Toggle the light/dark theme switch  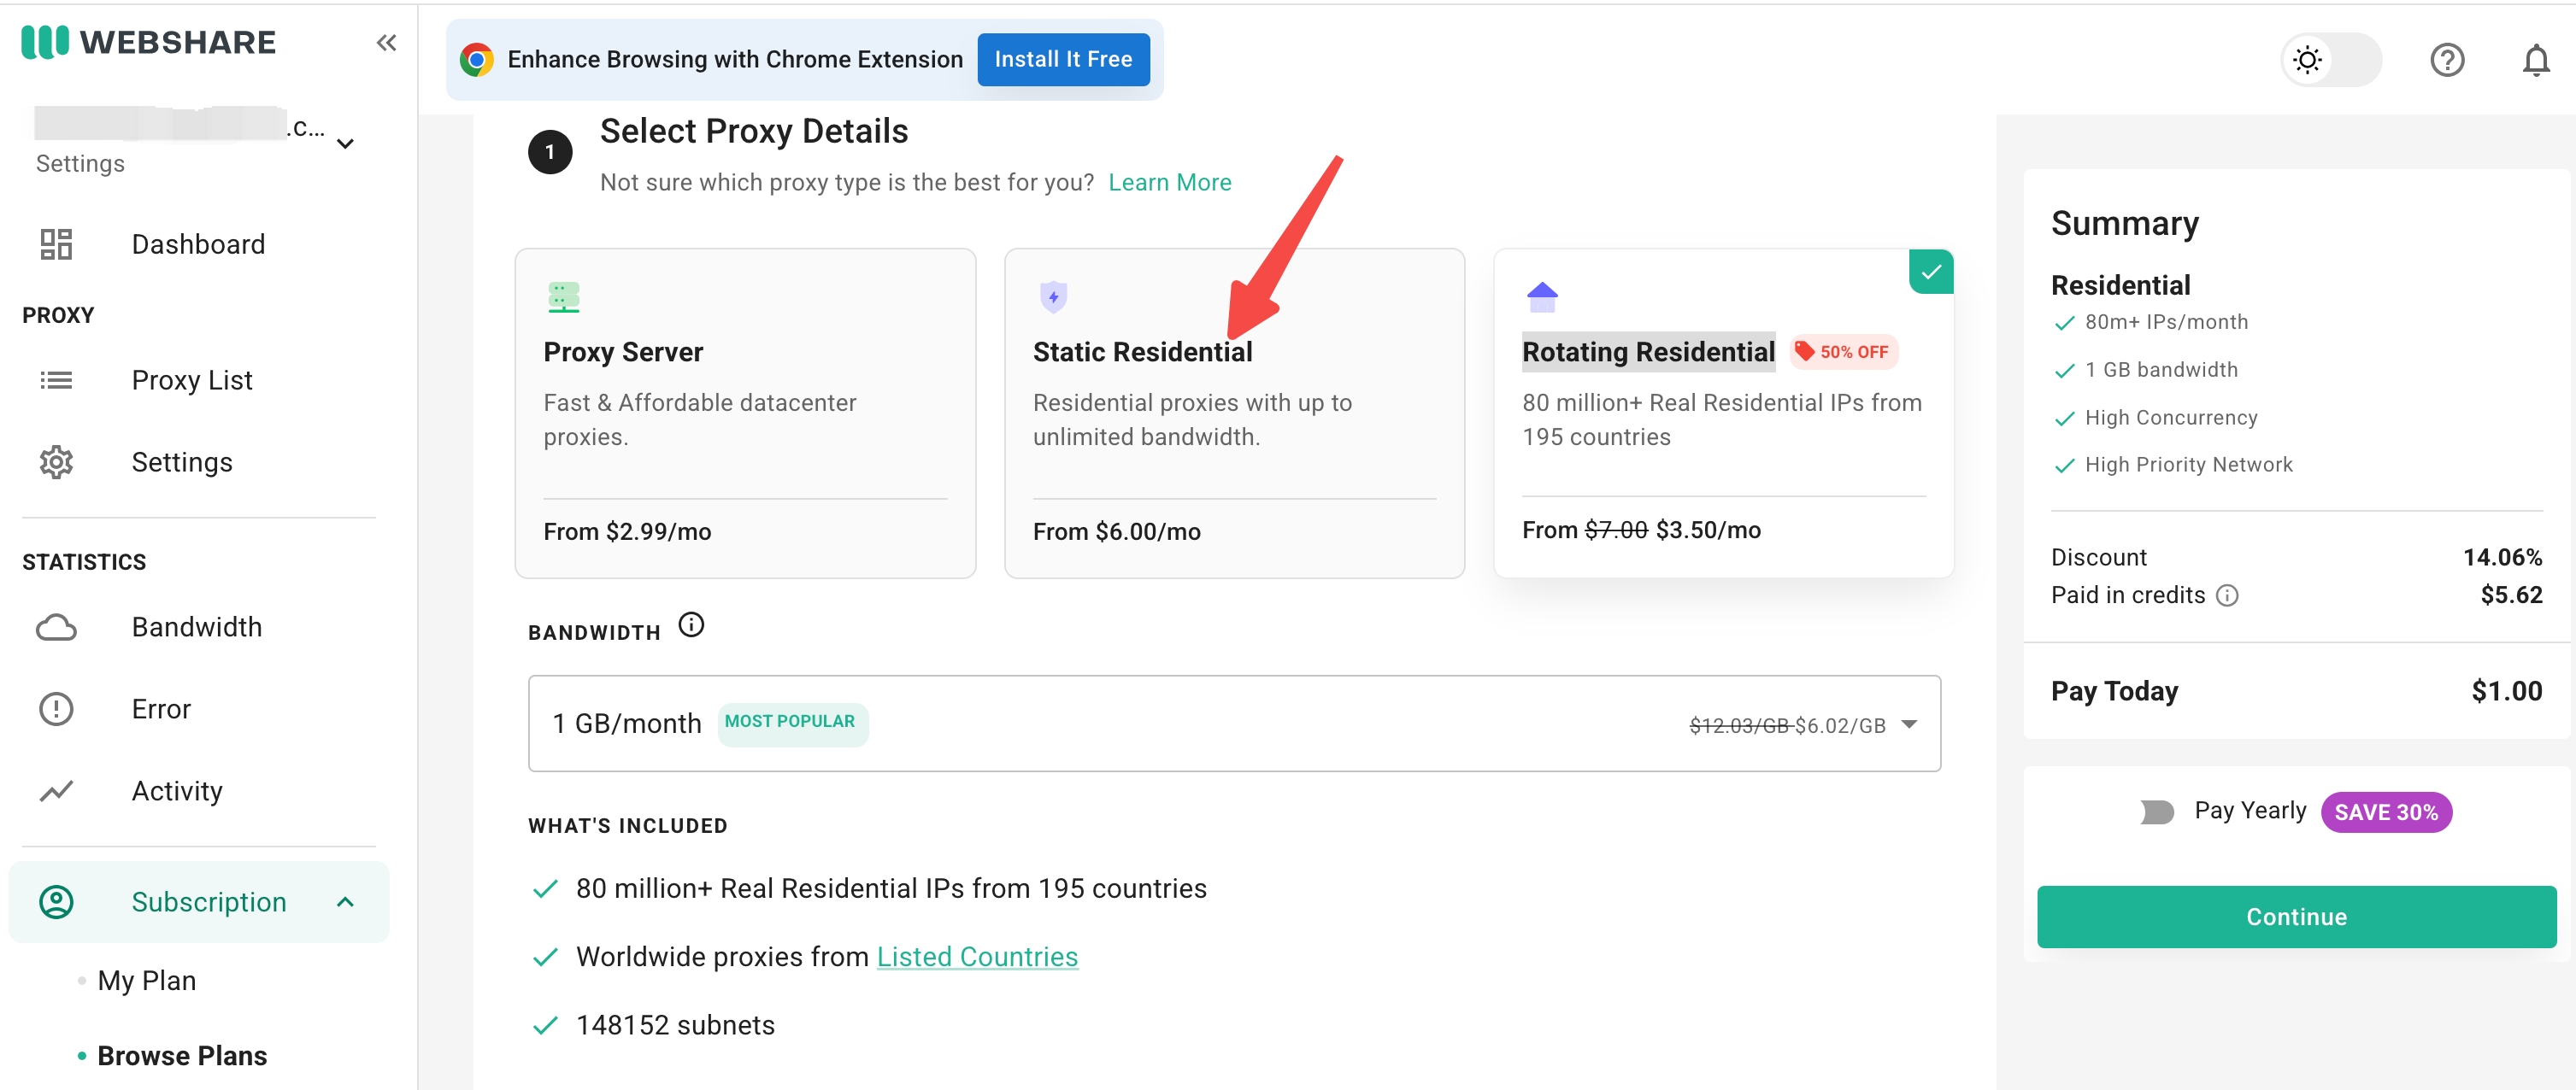click(x=2331, y=60)
